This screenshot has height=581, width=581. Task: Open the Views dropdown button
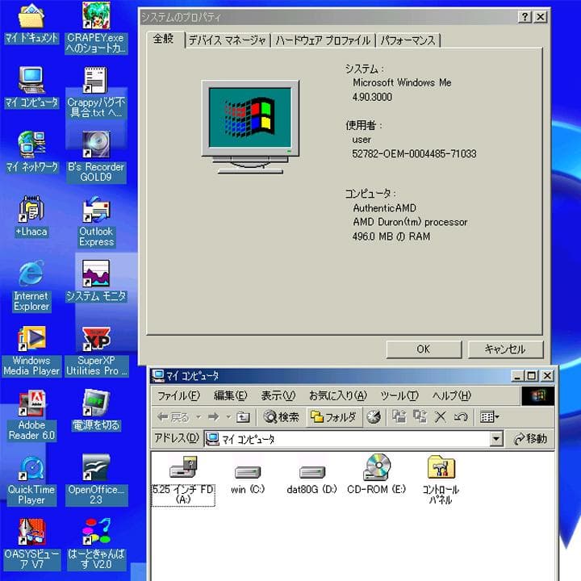[x=489, y=417]
